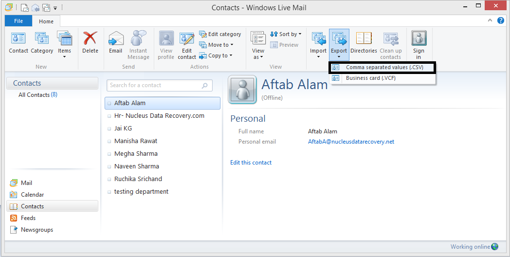
Task: Select the testing department entry
Action: point(163,192)
